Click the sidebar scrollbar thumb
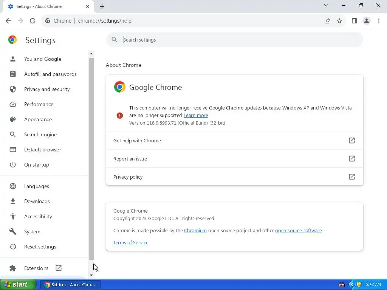387x290 pixels. click(x=91, y=159)
